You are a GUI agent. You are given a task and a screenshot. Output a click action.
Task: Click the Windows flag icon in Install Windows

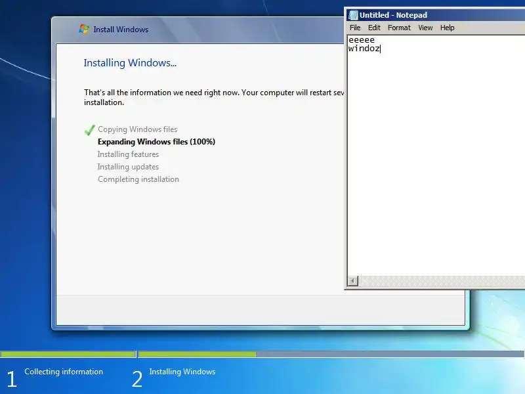(x=84, y=29)
